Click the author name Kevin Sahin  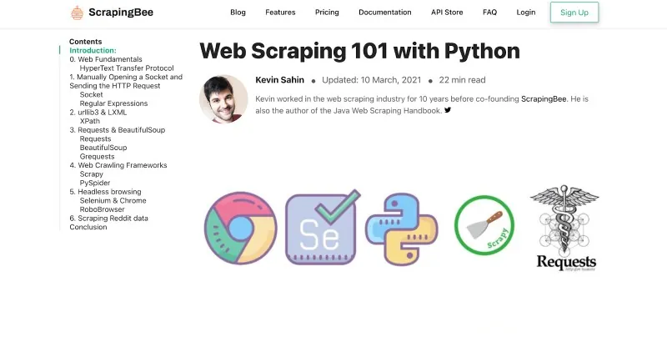click(279, 80)
